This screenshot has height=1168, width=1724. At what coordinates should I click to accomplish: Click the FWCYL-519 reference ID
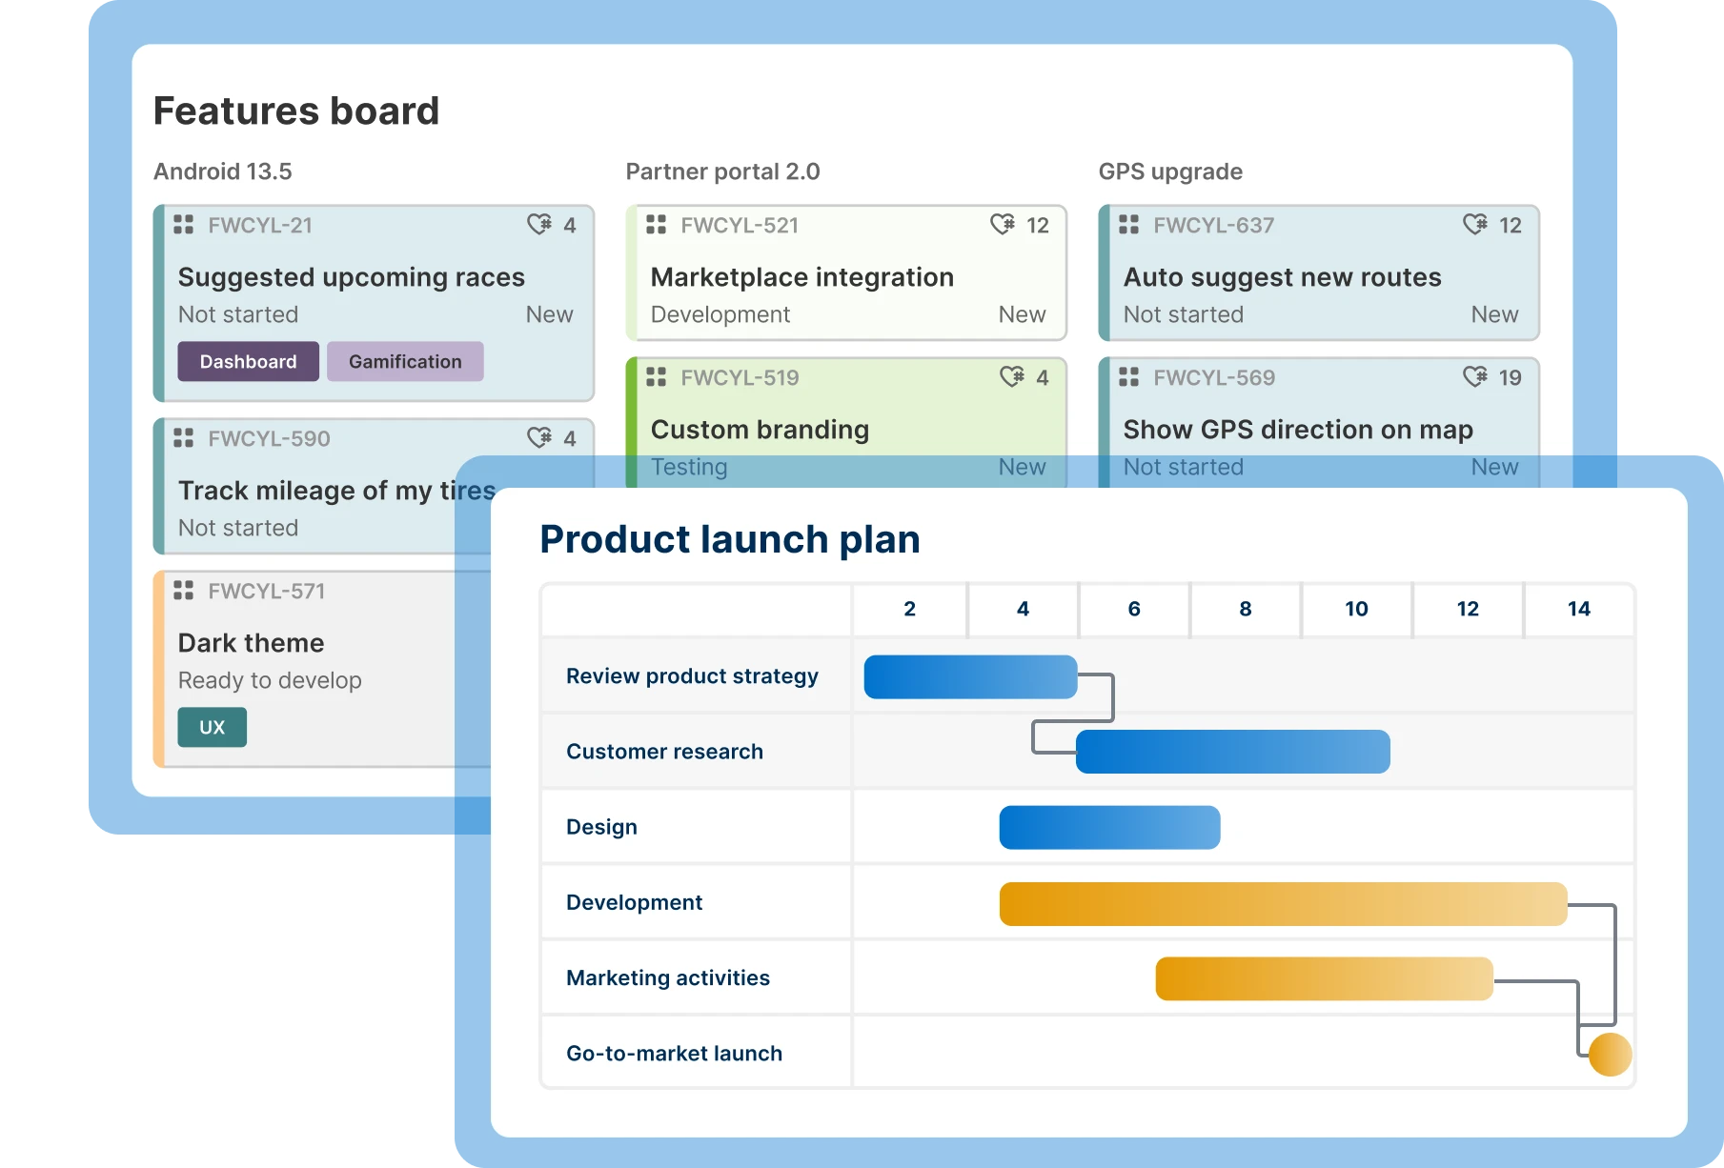[740, 377]
